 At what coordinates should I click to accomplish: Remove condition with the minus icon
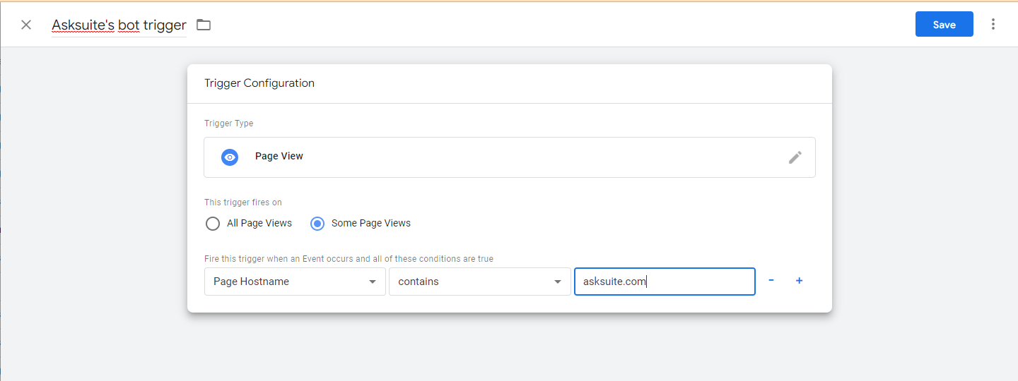[771, 280]
